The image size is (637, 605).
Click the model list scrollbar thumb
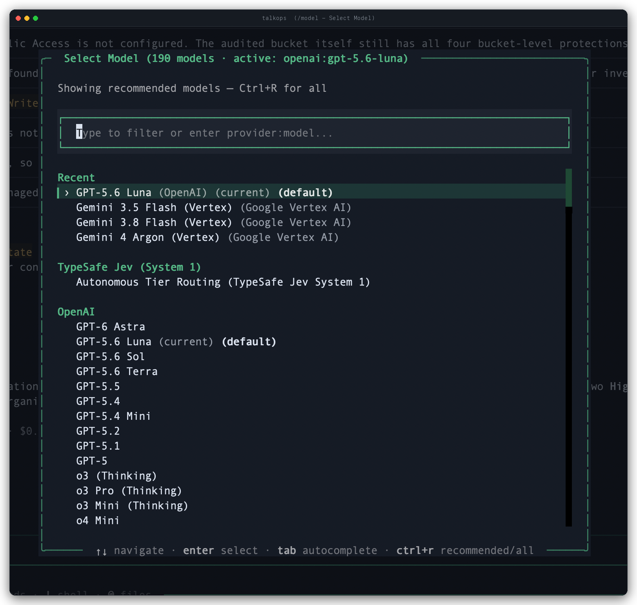[569, 188]
